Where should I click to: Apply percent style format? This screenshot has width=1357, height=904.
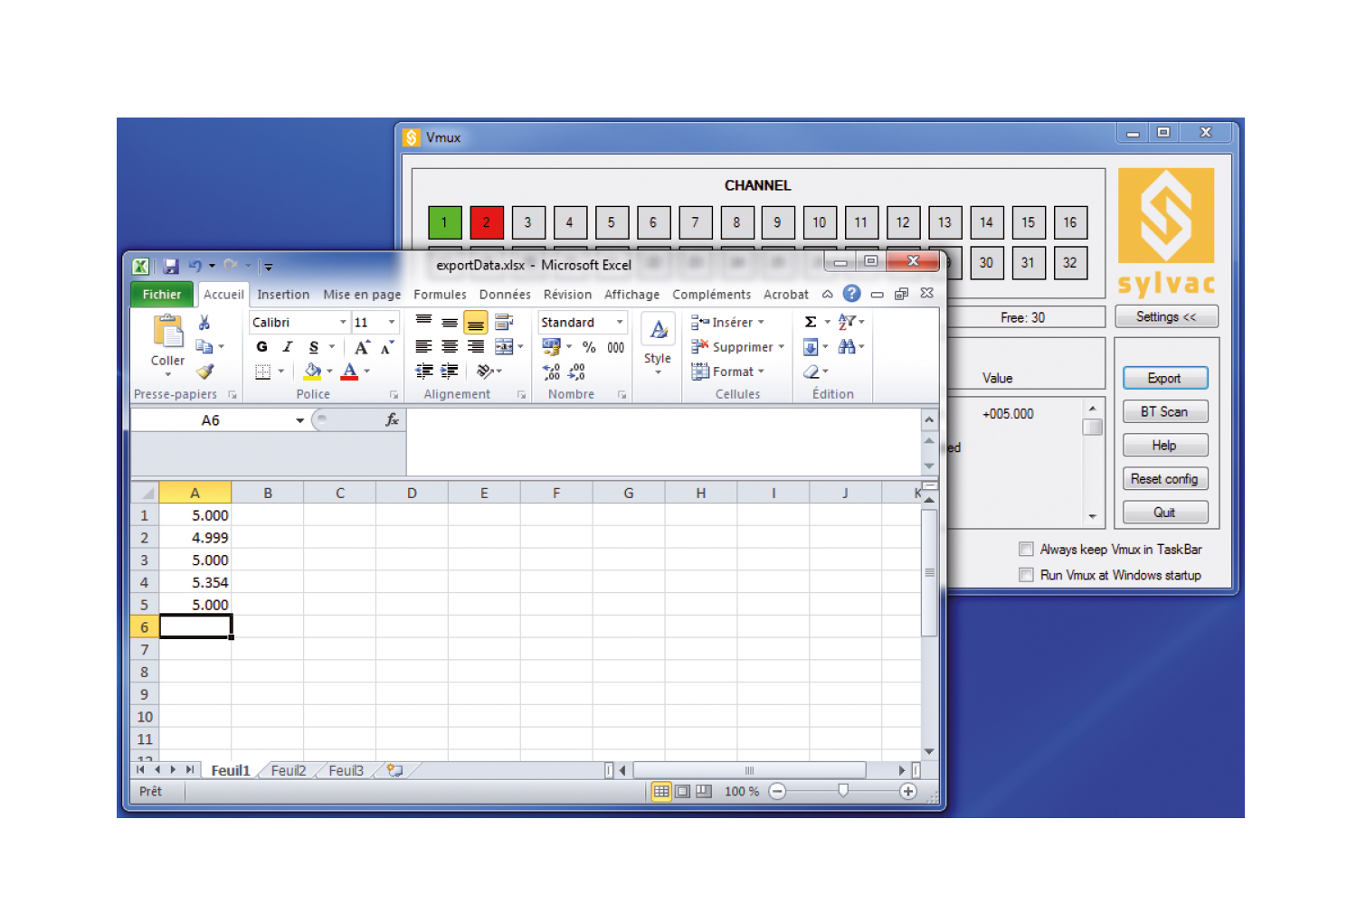click(589, 347)
